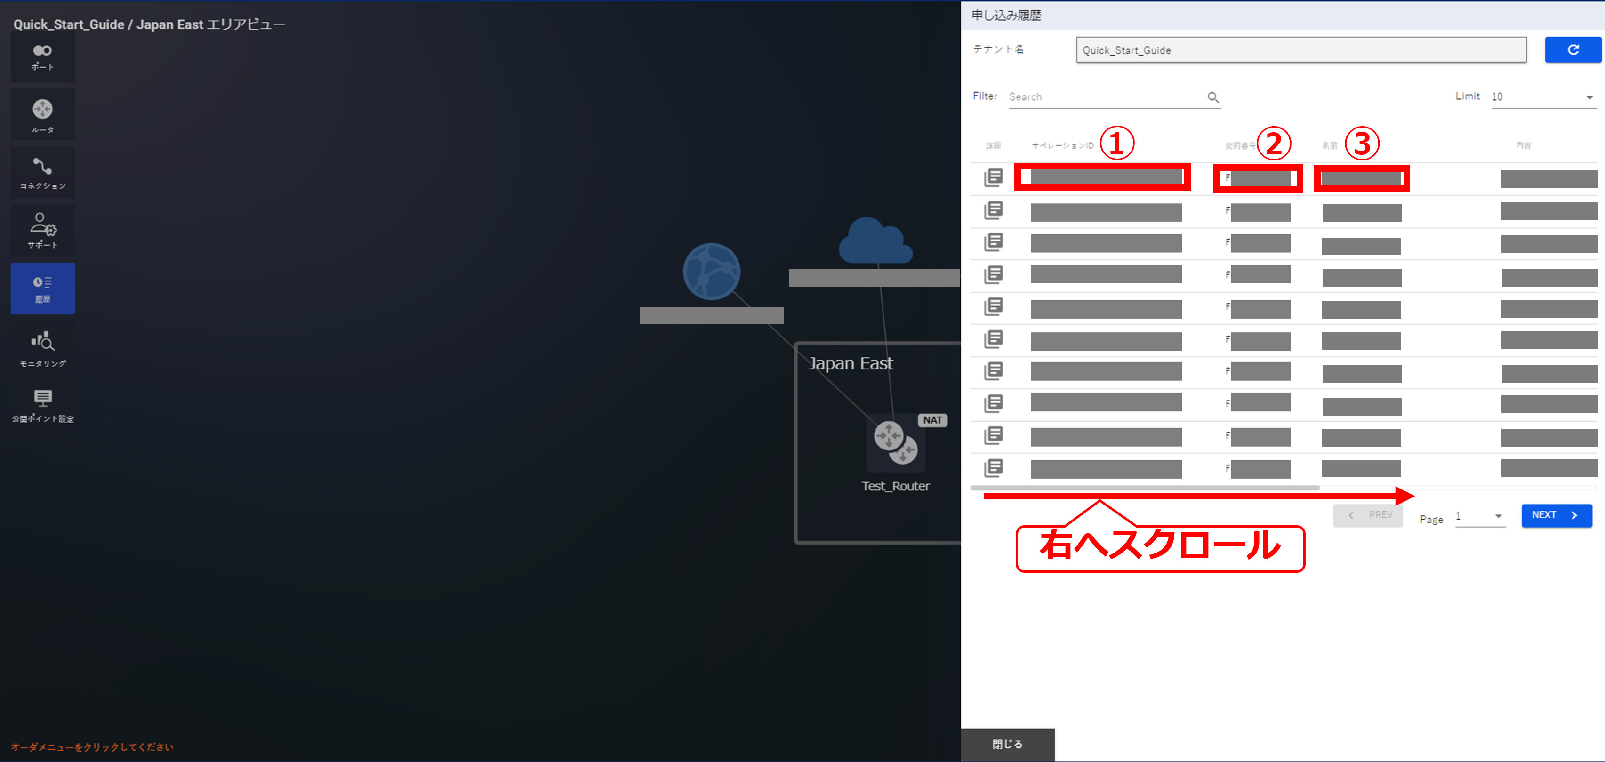Click the Filter Search input field
This screenshot has height=762, width=1605.
tap(1106, 97)
